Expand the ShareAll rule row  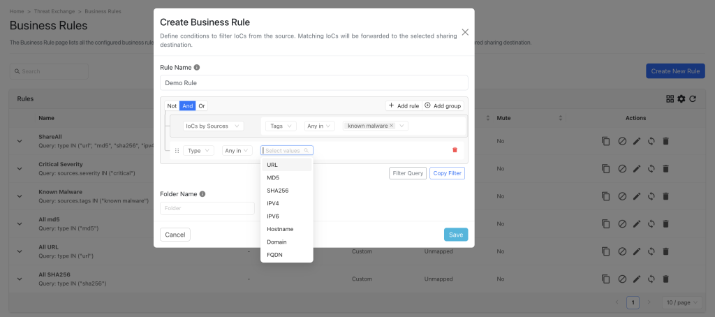pyautogui.click(x=20, y=142)
